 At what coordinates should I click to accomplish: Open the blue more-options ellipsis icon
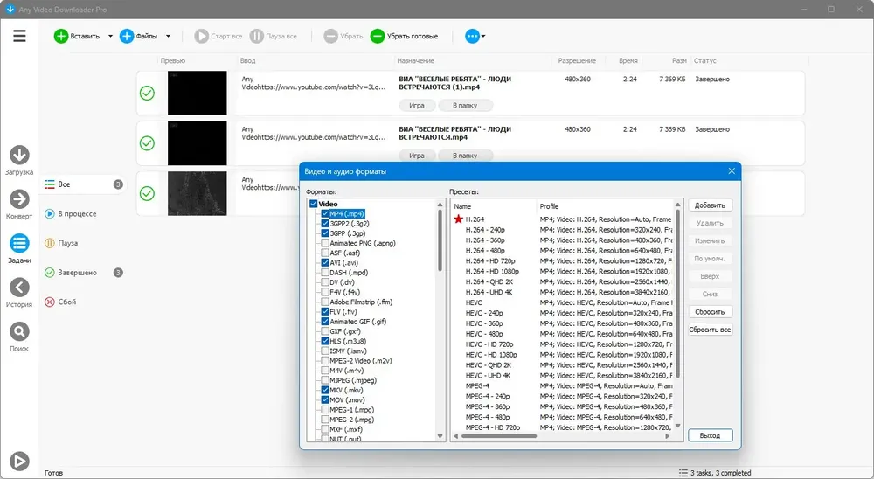472,36
